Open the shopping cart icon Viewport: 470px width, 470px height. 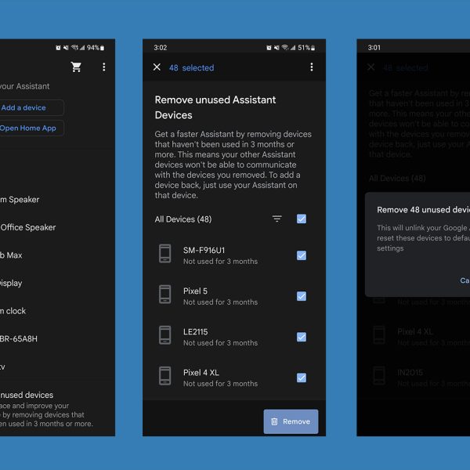pos(76,67)
